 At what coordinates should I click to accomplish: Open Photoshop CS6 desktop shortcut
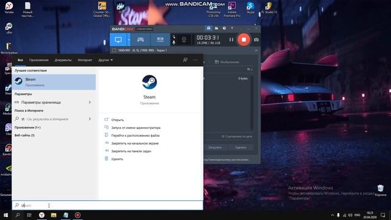tap(213, 10)
